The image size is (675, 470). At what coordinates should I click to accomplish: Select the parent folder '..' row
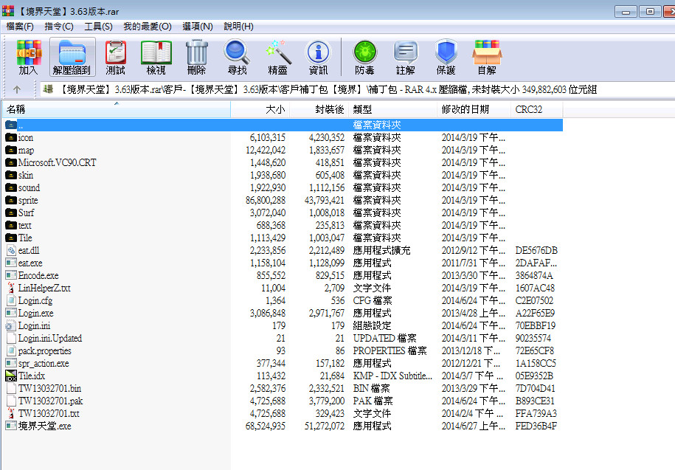pyautogui.click(x=283, y=125)
